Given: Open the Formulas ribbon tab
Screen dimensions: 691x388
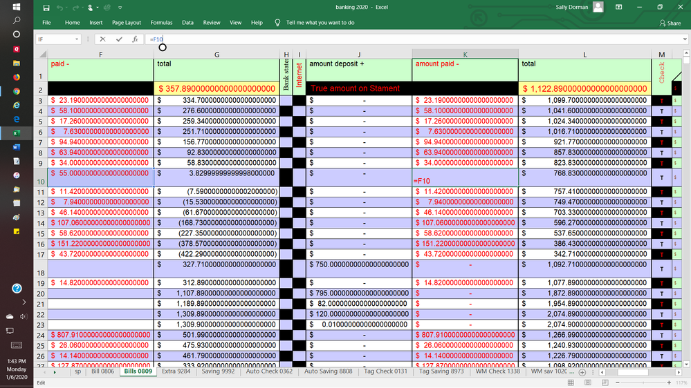Looking at the screenshot, I should 161,22.
